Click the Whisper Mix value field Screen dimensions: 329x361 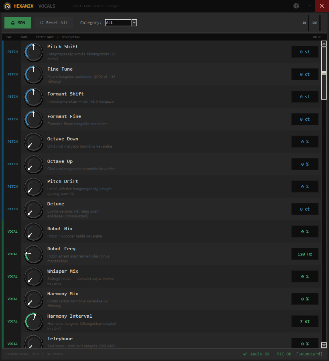pos(305,276)
